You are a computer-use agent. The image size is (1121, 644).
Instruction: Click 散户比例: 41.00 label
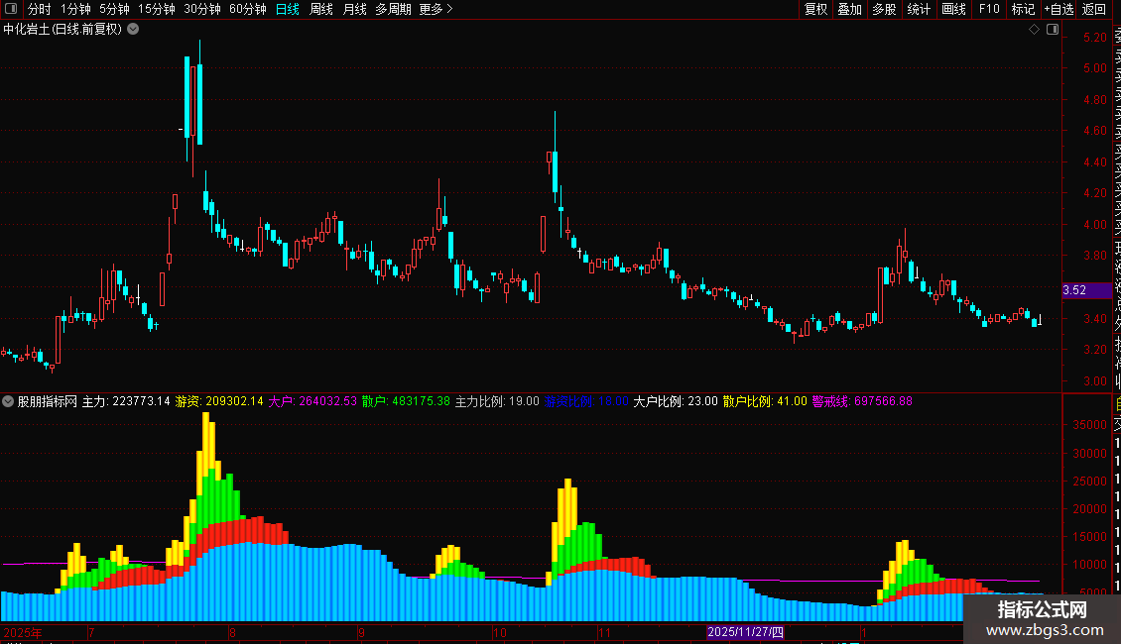pyautogui.click(x=765, y=401)
